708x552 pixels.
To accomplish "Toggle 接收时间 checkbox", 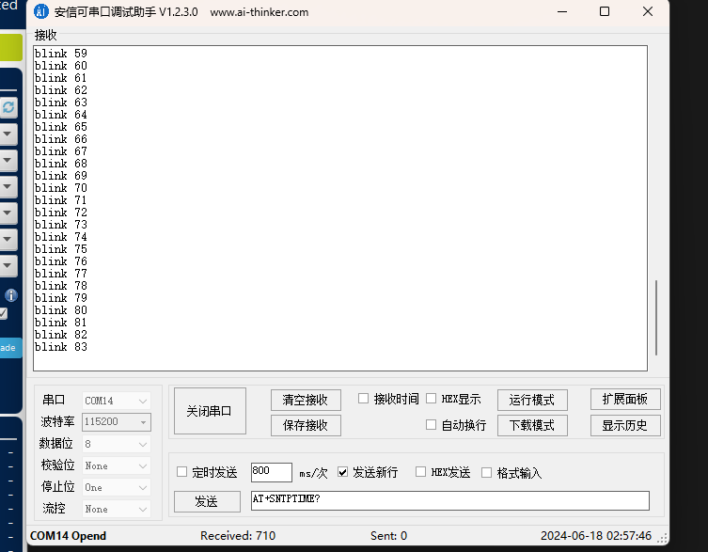I will point(363,399).
